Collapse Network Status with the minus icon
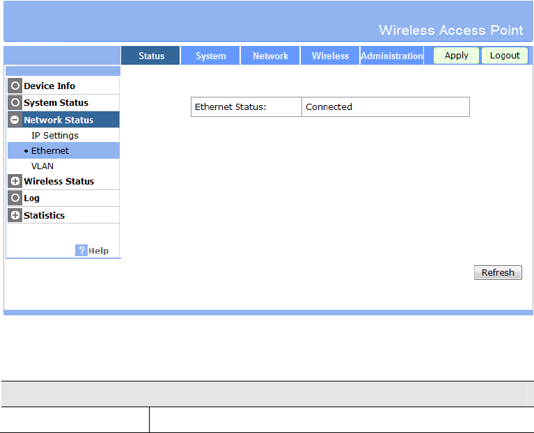Viewport: 534px width, 433px height. [x=15, y=120]
